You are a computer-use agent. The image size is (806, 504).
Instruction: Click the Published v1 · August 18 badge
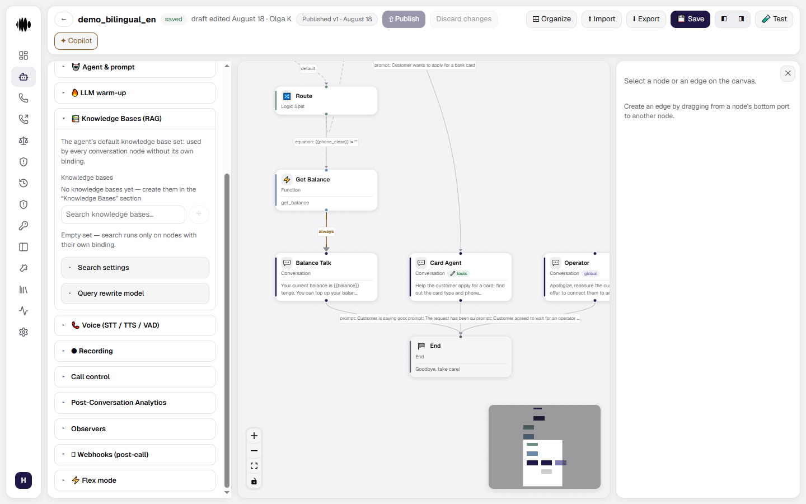coord(337,19)
